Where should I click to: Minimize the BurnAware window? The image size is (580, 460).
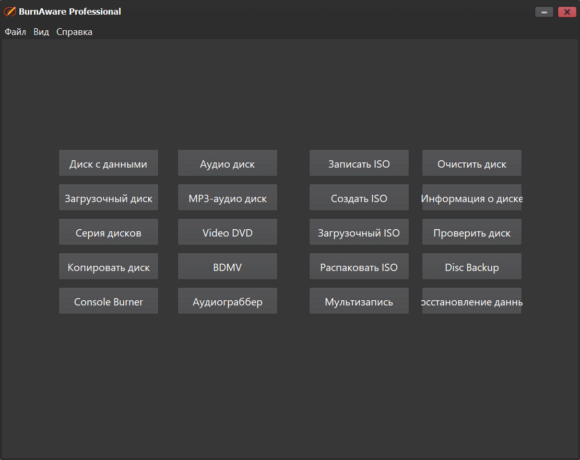[x=544, y=12]
